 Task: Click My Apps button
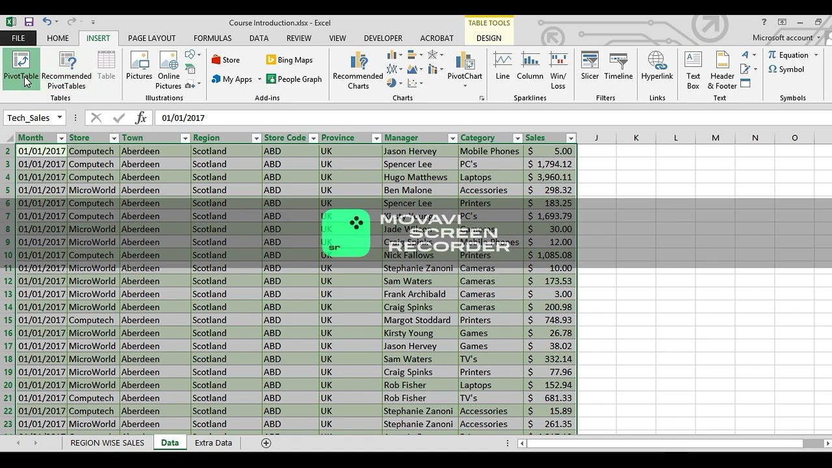coord(232,79)
